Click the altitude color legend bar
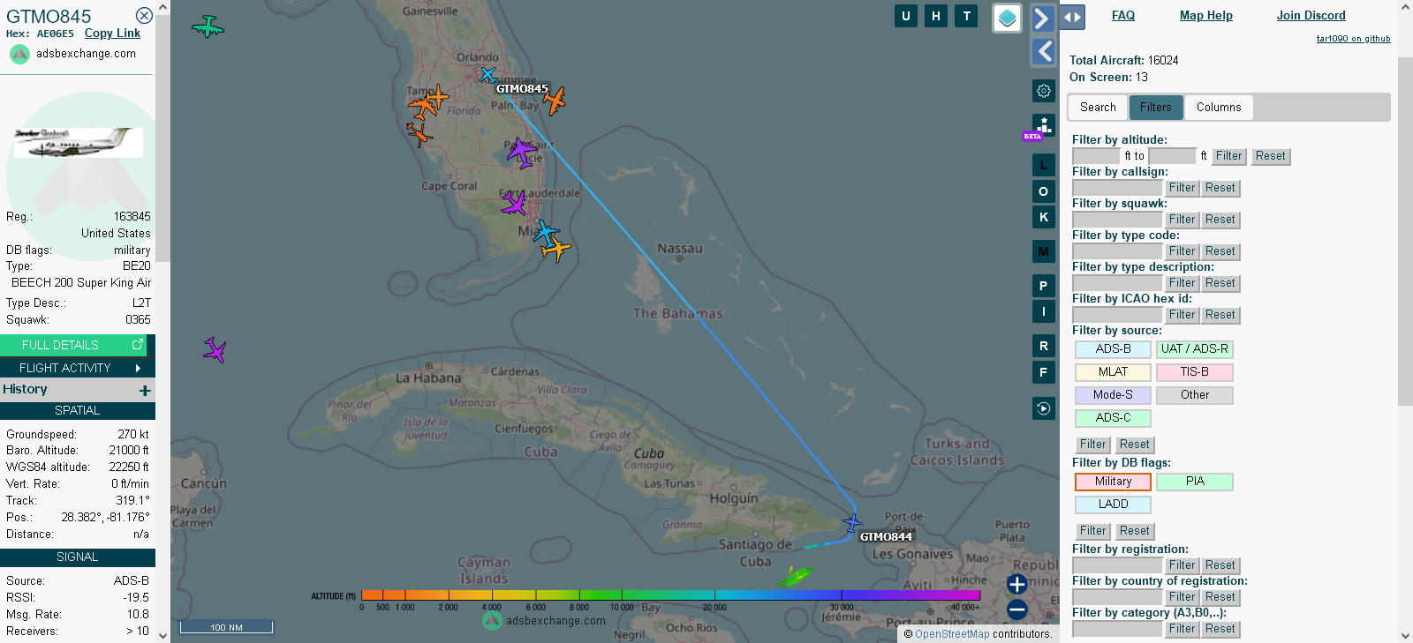Screen dimensions: 1413x643 coord(670,595)
